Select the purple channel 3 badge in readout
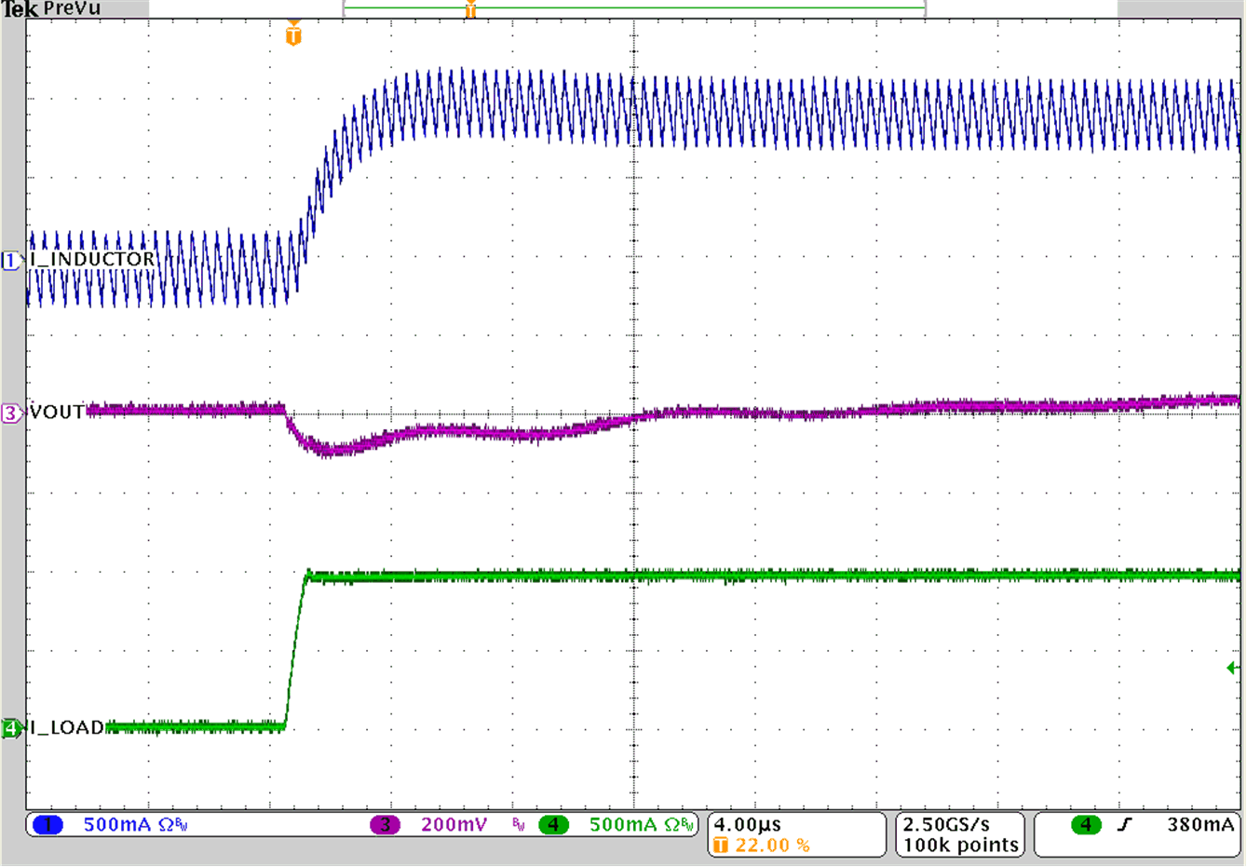Screen dimensions: 1247x867 click(x=385, y=824)
